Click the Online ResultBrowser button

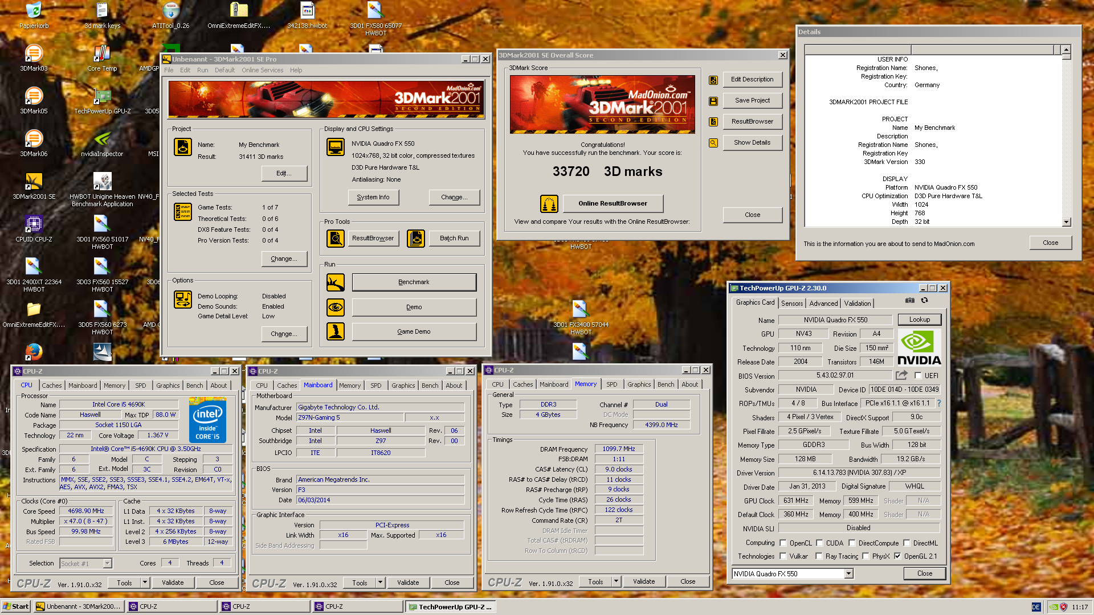[613, 204]
